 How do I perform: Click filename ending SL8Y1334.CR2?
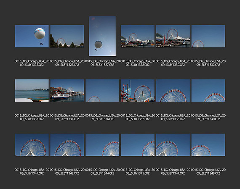[x=67, y=117]
